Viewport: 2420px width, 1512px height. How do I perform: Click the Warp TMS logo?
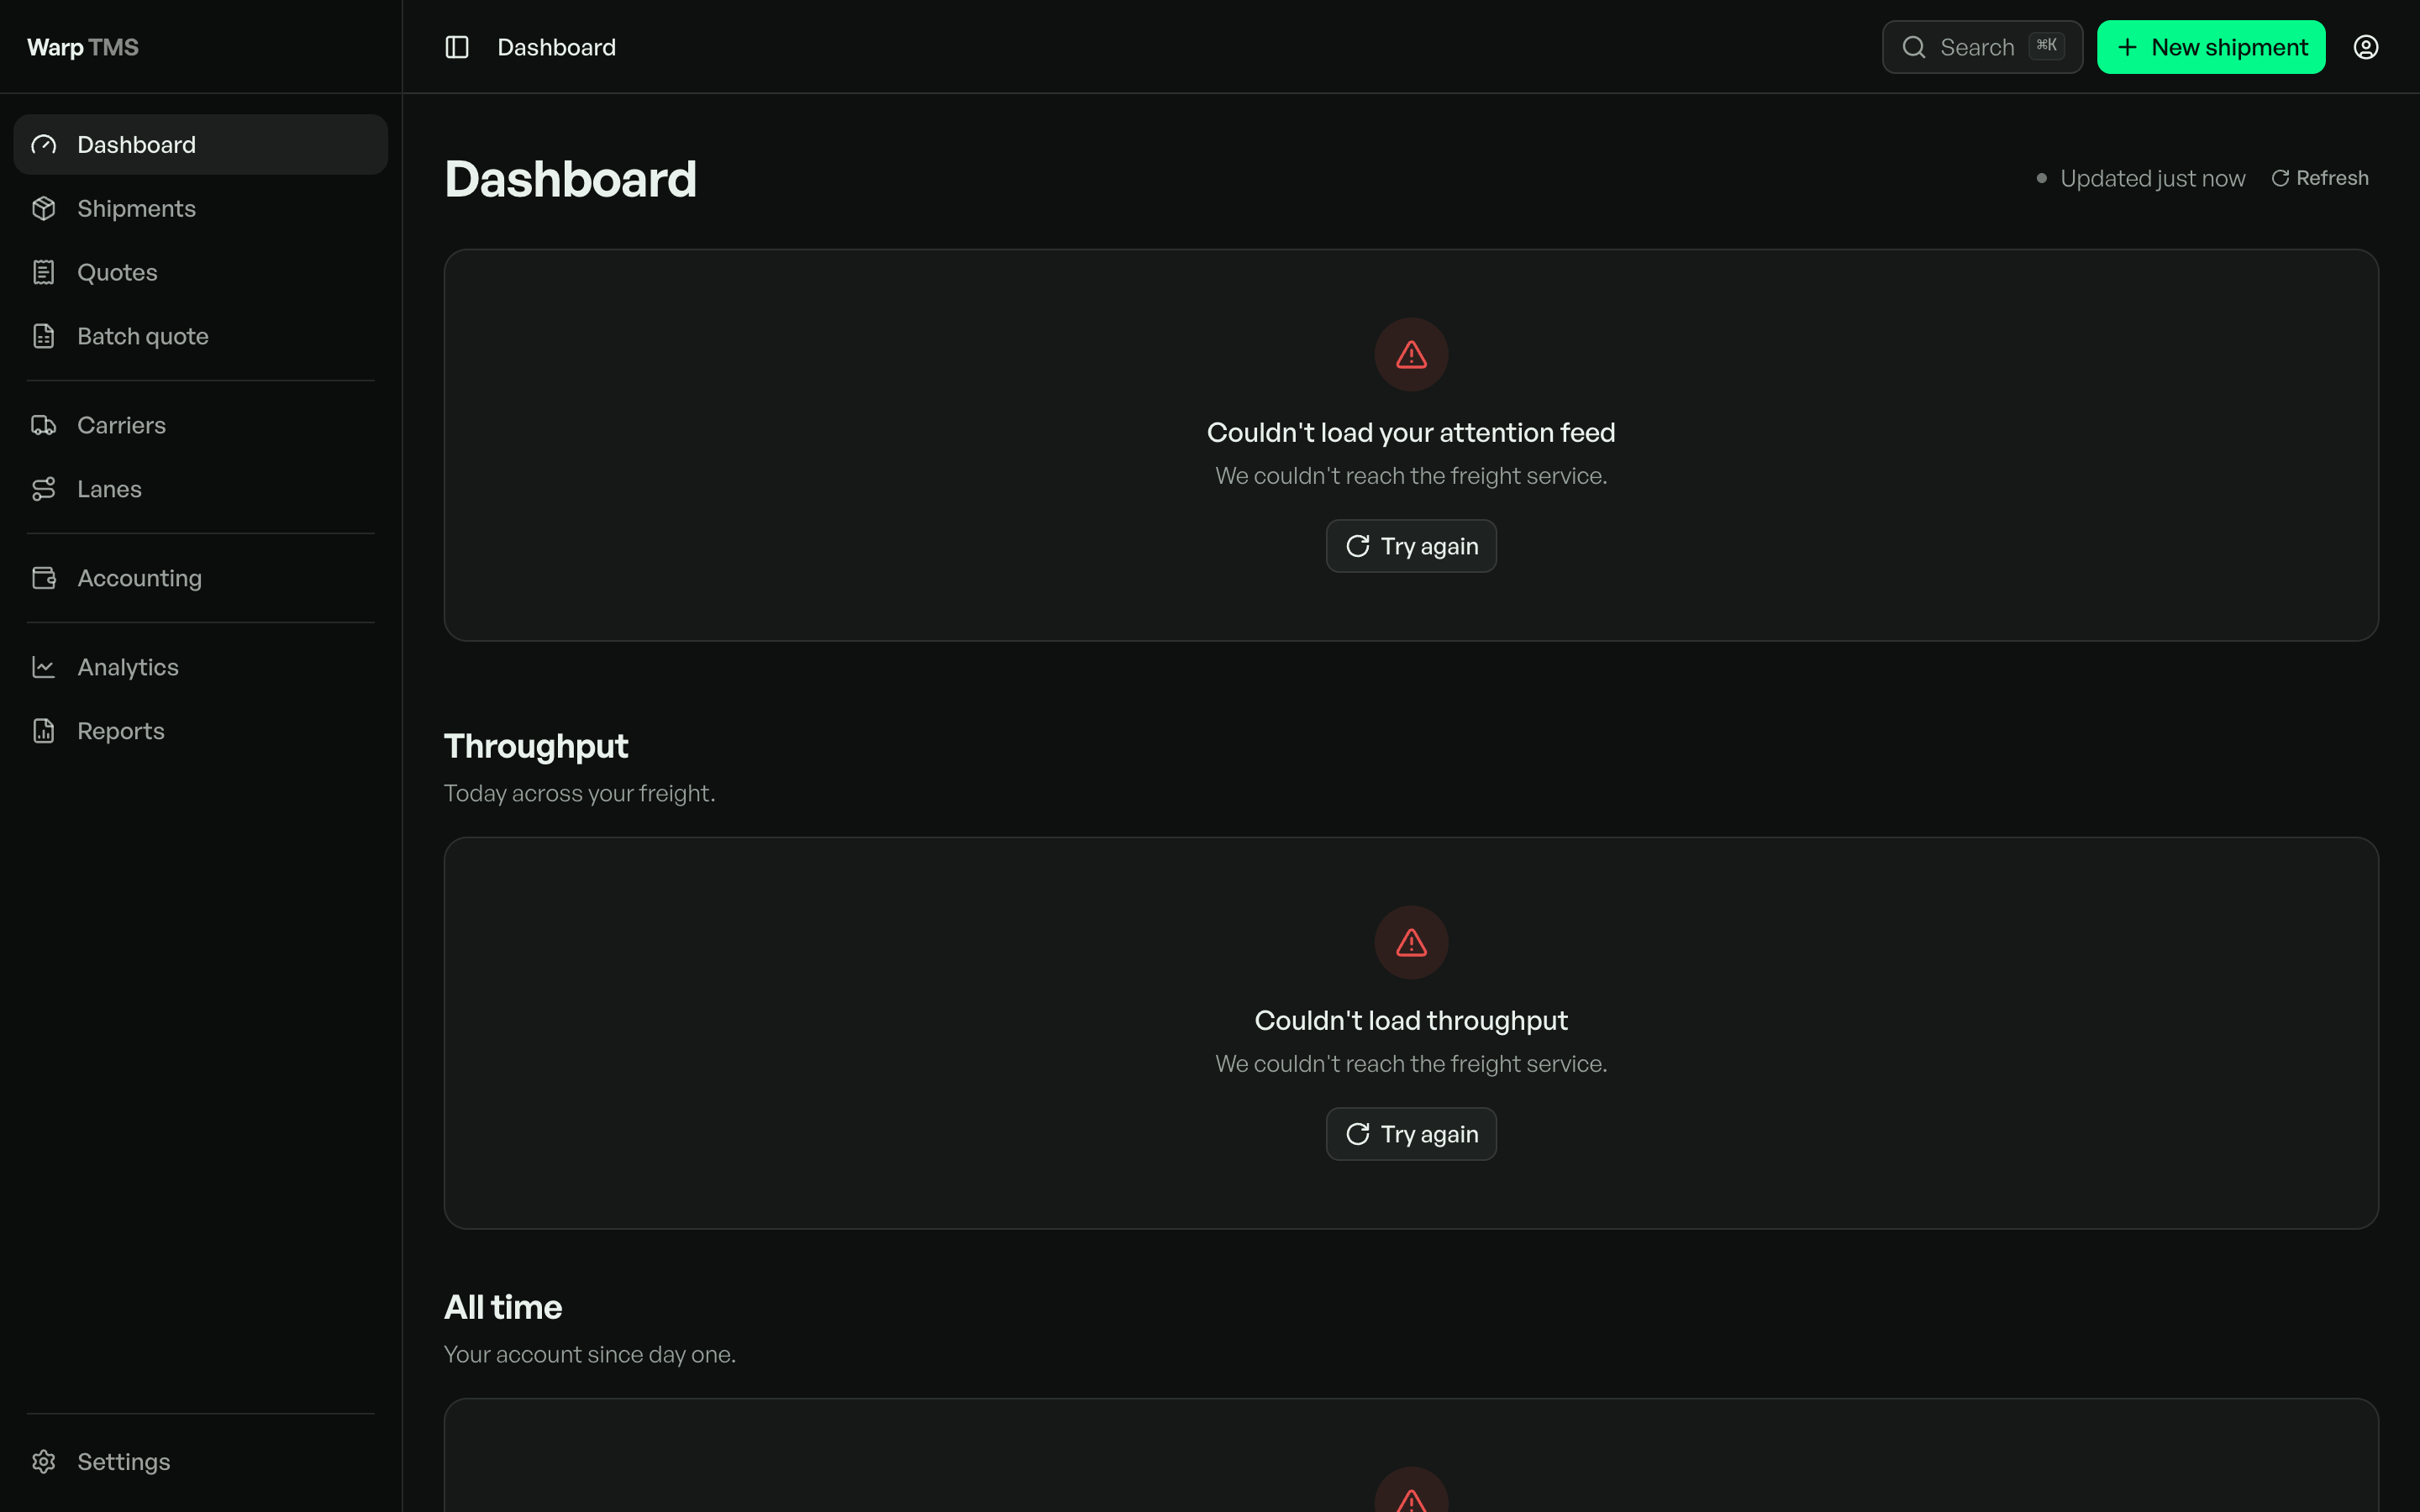tap(83, 47)
